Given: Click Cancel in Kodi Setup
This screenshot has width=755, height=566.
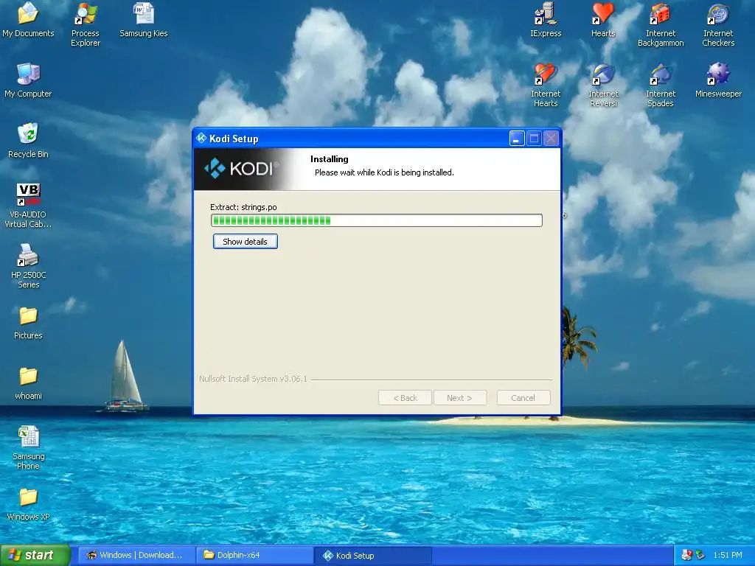Looking at the screenshot, I should pos(523,397).
